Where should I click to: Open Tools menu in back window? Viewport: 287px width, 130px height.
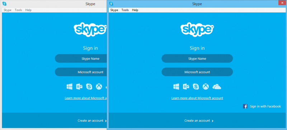pyautogui.click(x=18, y=10)
